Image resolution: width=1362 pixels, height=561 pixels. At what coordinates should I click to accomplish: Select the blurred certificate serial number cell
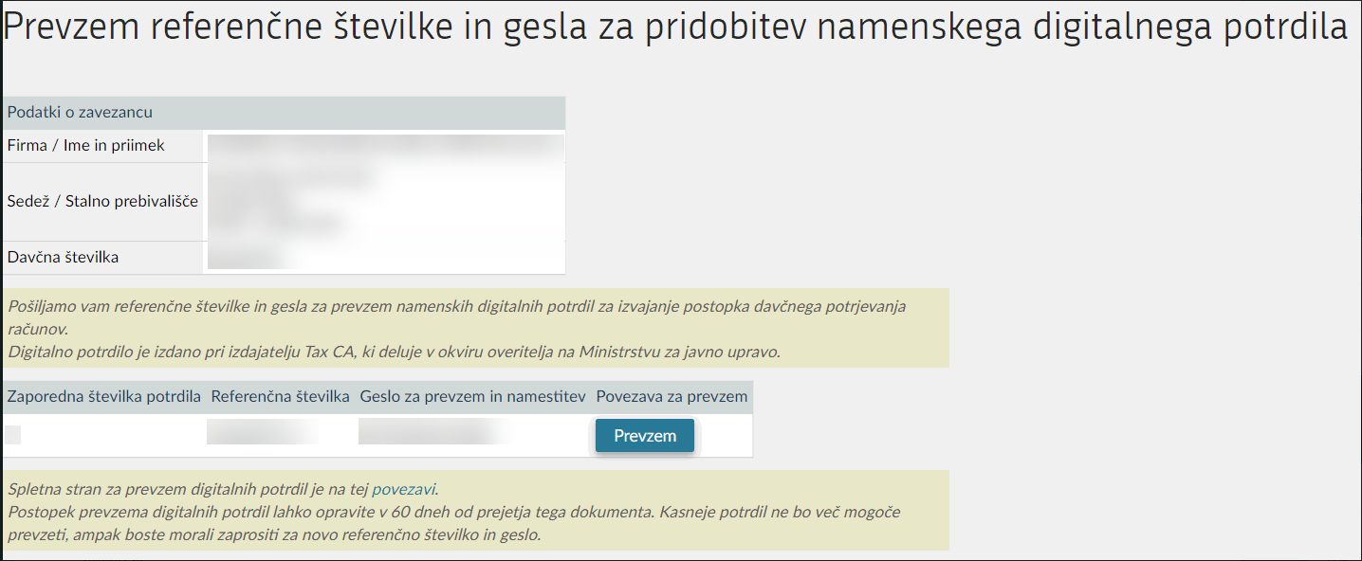pyautogui.click(x=13, y=435)
